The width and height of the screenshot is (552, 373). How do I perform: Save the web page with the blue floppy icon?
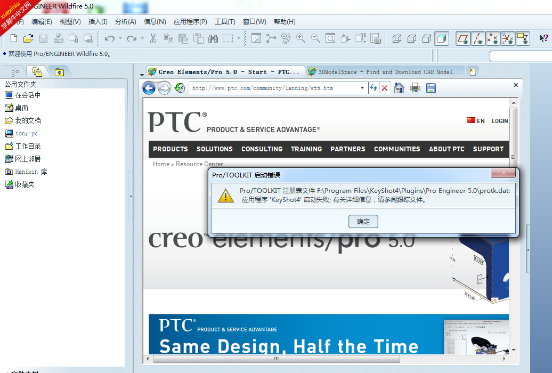431,88
